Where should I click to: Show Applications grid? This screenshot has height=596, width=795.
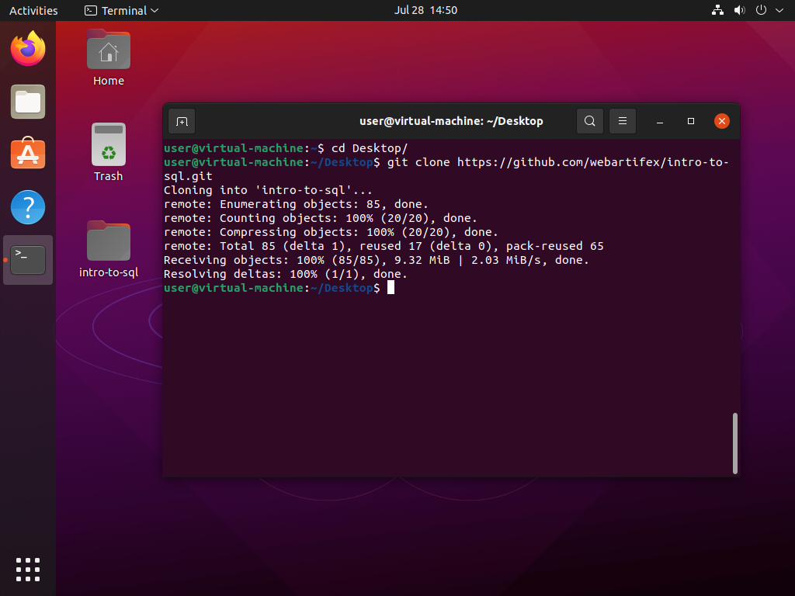coord(28,569)
